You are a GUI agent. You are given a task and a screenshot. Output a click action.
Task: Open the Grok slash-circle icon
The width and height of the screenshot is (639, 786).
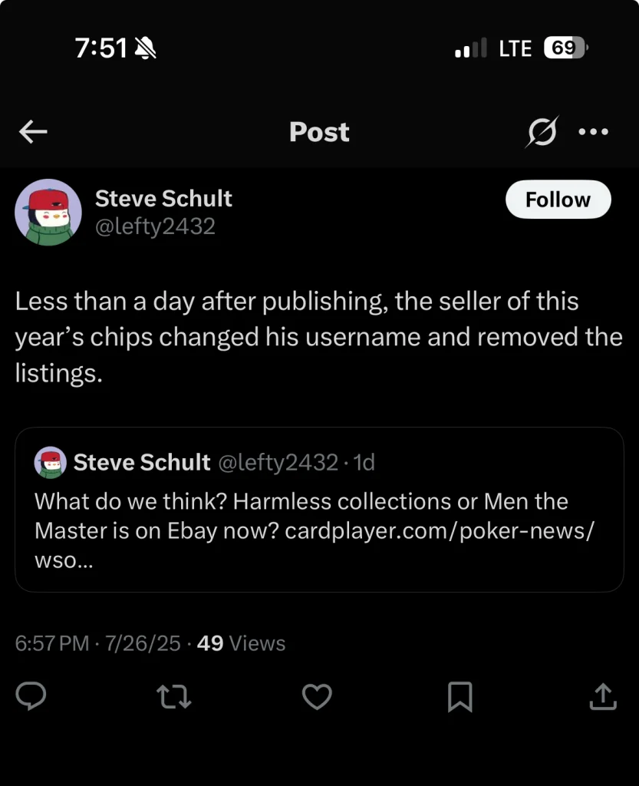click(542, 132)
